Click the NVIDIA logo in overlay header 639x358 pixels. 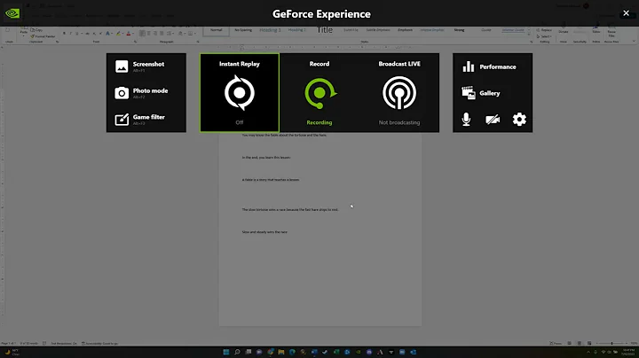(12, 13)
